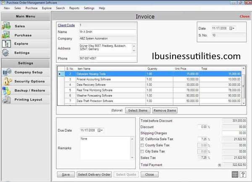Screen dimensions: 252x182
Task: Click scroll up arrow in items table
Action: coord(244,69)
